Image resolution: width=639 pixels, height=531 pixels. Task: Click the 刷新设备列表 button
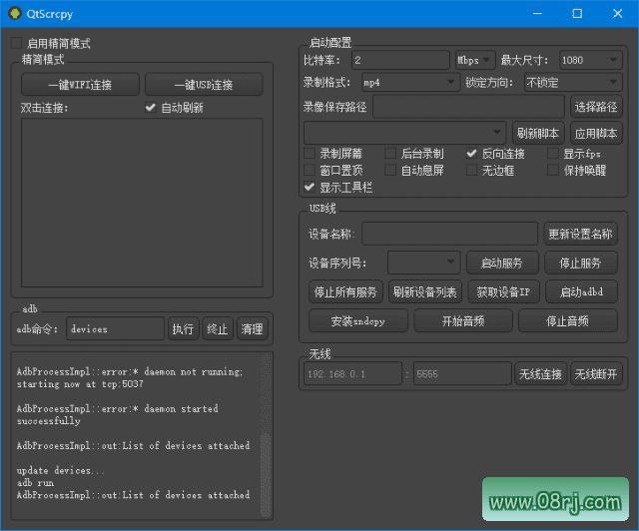tap(425, 291)
